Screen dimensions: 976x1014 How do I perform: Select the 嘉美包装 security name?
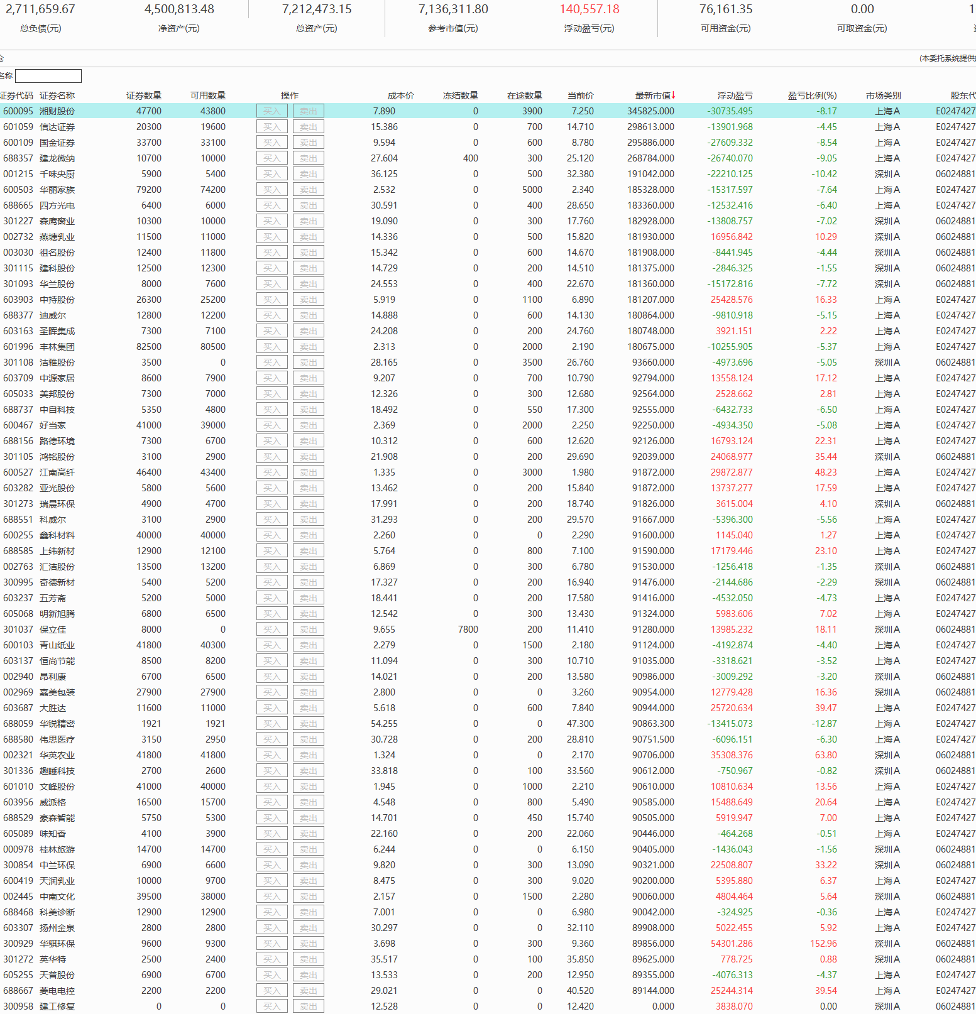click(57, 692)
